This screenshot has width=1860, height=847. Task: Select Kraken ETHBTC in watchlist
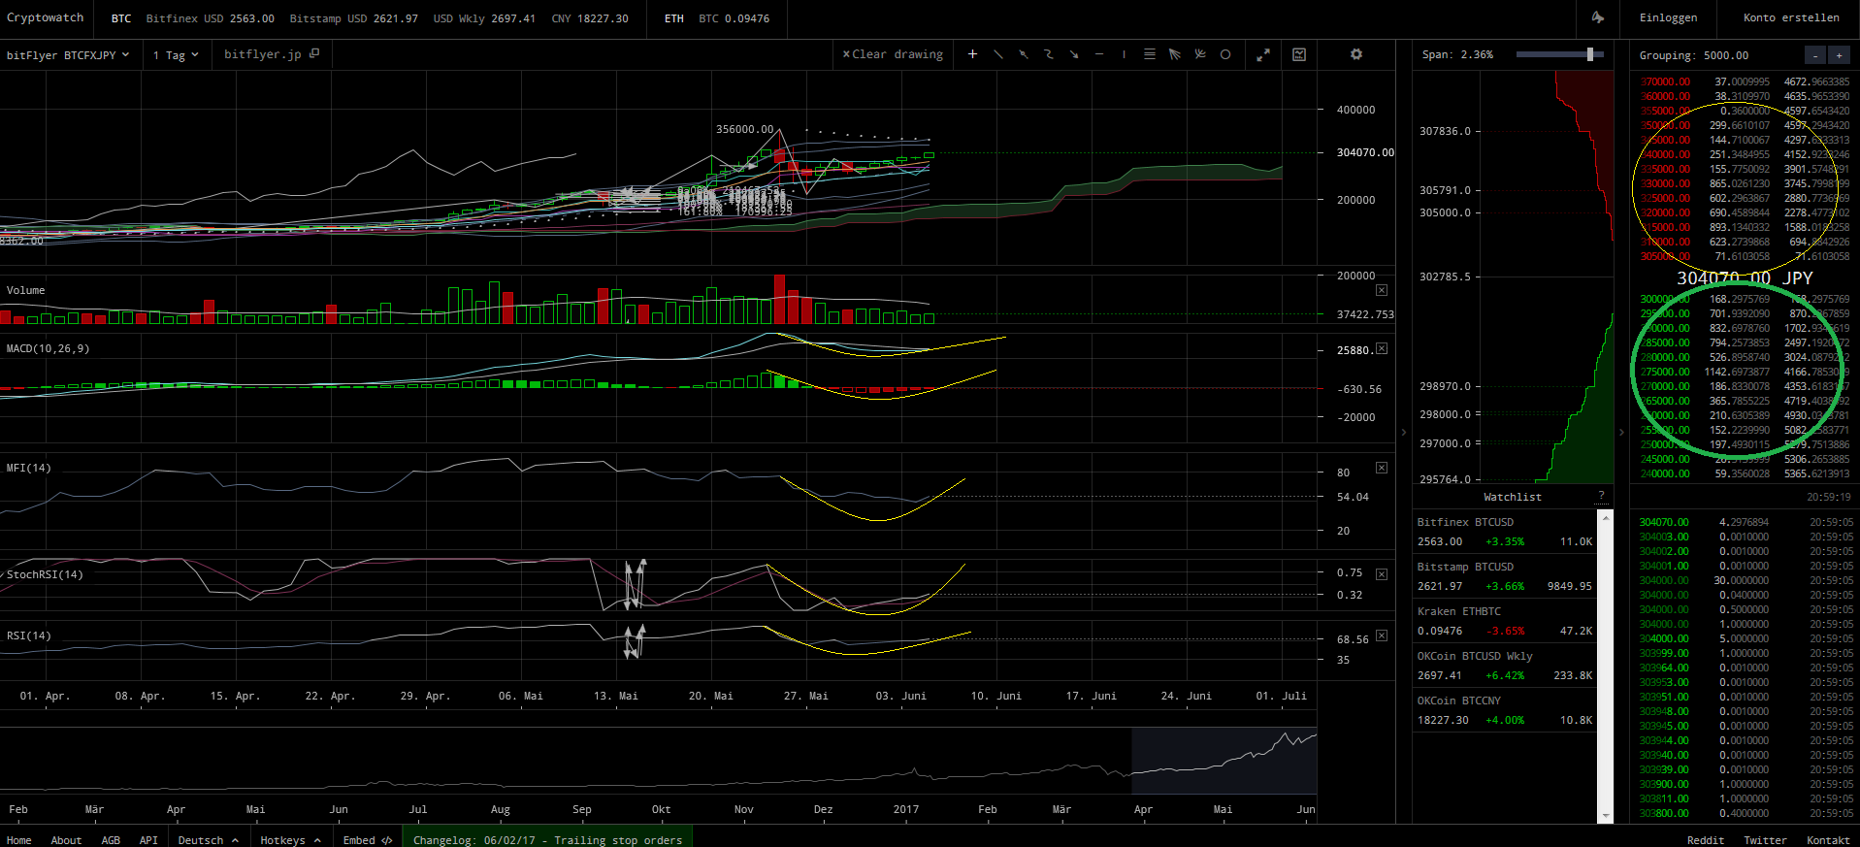1505,621
